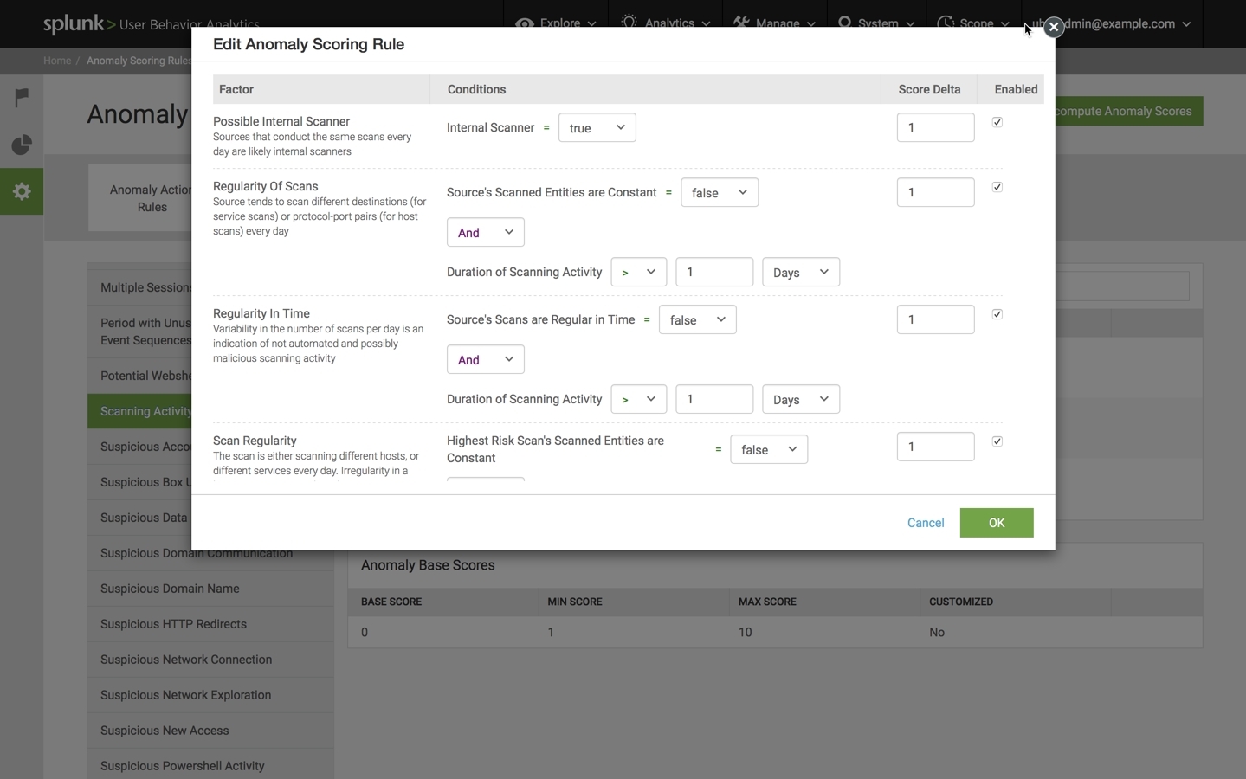Disable the Possible Internal Scanner checkbox
The height and width of the screenshot is (779, 1246).
click(997, 122)
